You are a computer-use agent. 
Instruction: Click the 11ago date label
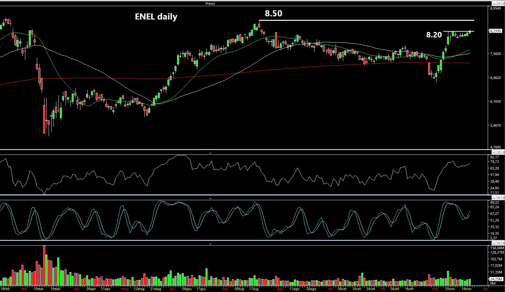294,289
